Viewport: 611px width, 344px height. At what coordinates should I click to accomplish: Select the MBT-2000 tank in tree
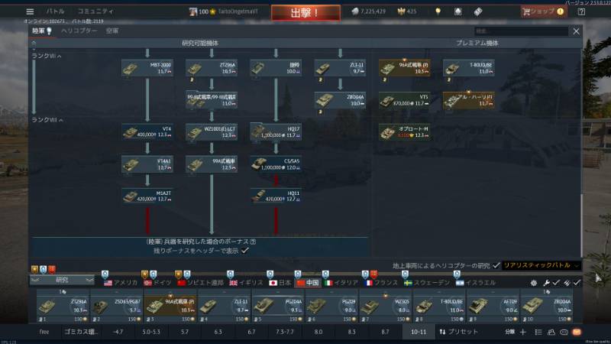point(147,68)
